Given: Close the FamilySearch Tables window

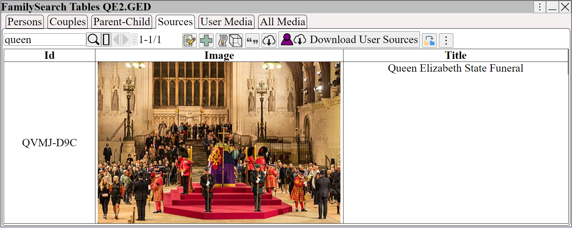Looking at the screenshot, I should tap(565, 7).
